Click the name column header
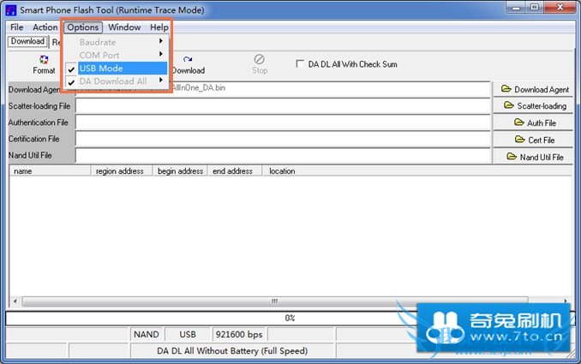Image resolution: width=581 pixels, height=364 pixels. 50,171
